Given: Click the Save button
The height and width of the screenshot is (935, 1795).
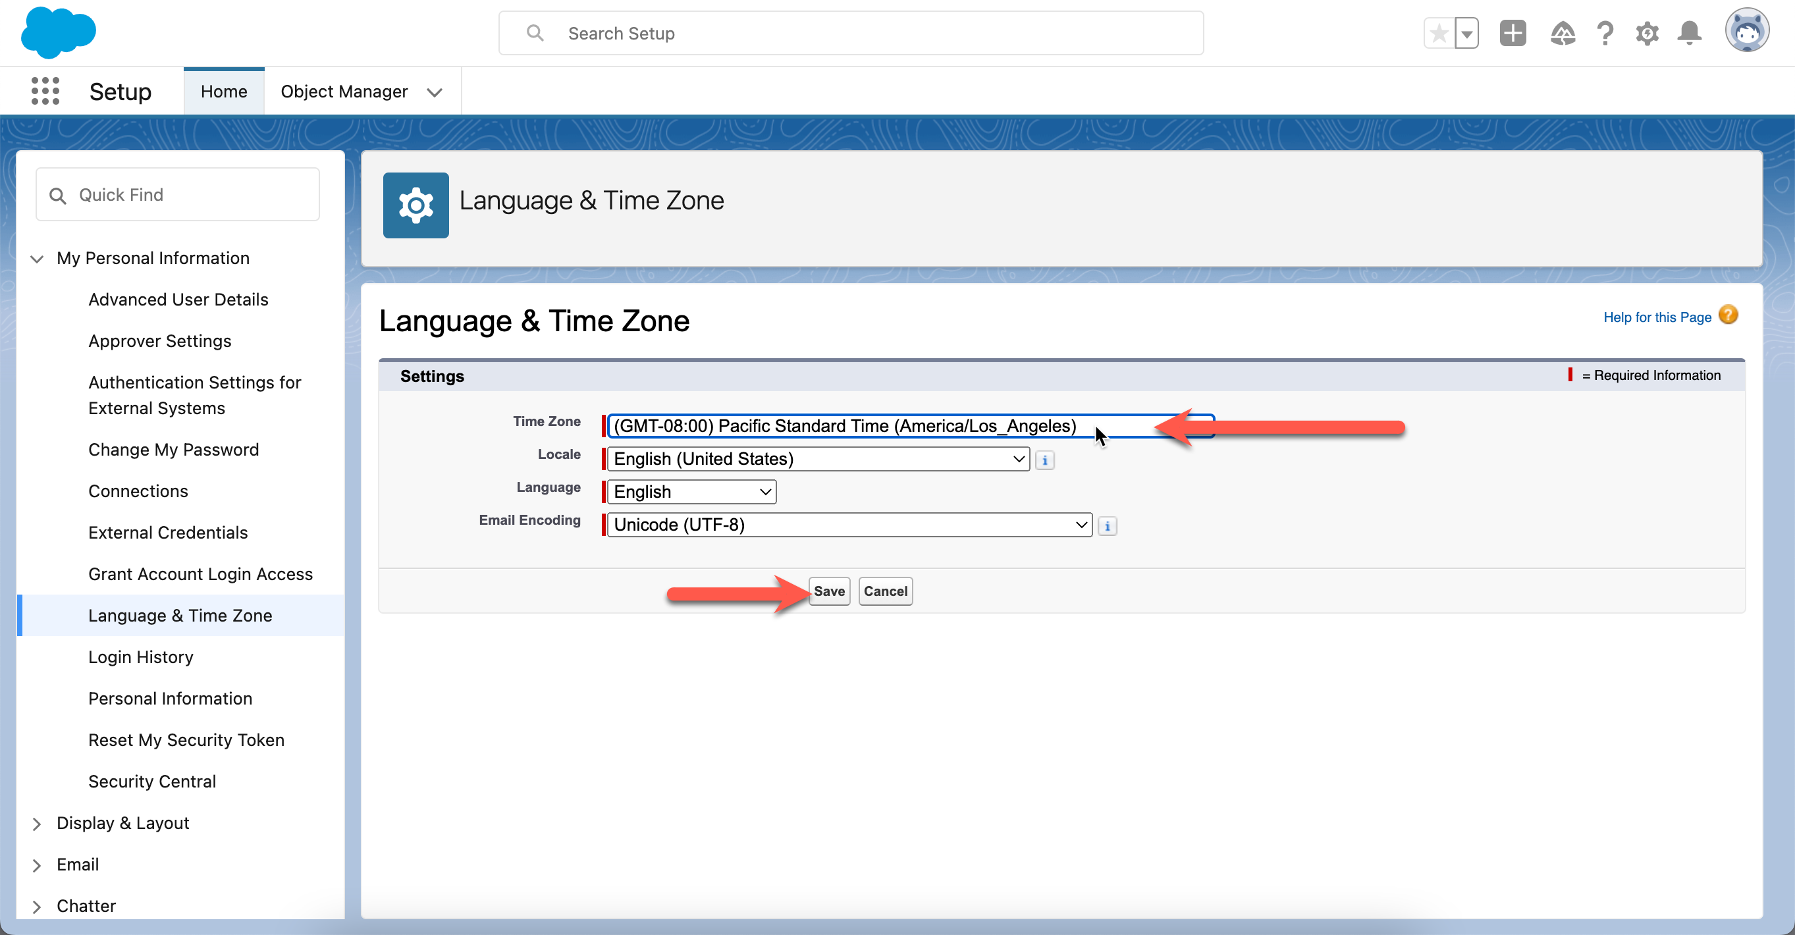Looking at the screenshot, I should pyautogui.click(x=828, y=591).
